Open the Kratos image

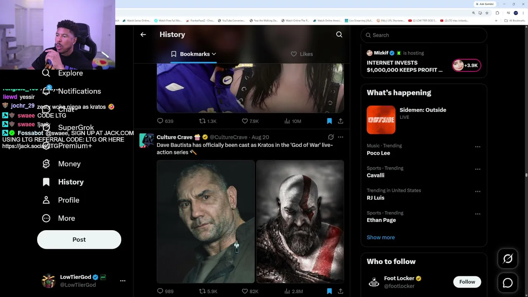[300, 222]
